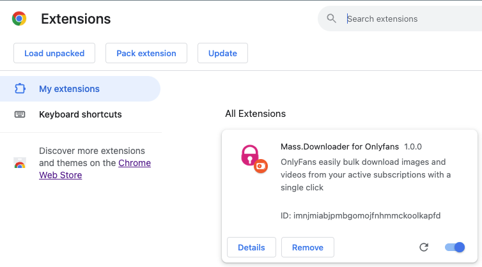
Task: Open Details for Mass.Downloader
Action: pos(251,247)
